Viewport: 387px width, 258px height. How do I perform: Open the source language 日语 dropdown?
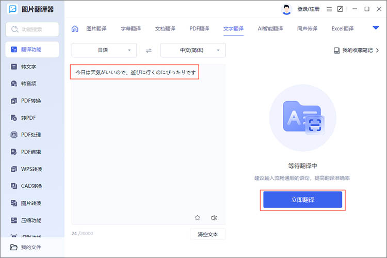[104, 50]
